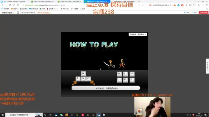Open the red square extension icon
This screenshot has width=209, height=117.
click(182, 5)
